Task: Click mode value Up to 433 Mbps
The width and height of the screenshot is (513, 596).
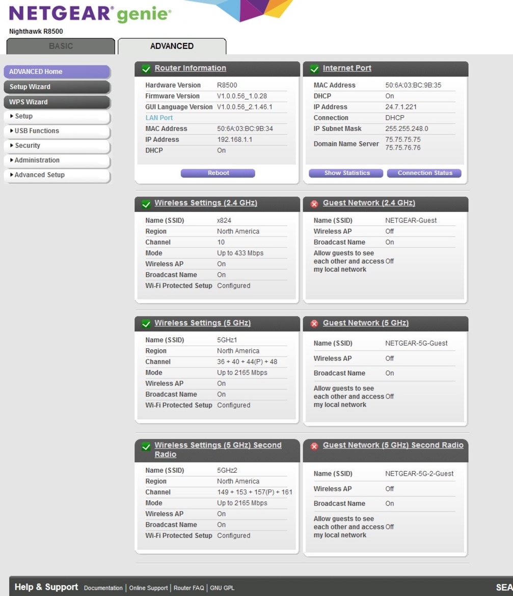Action: click(240, 253)
